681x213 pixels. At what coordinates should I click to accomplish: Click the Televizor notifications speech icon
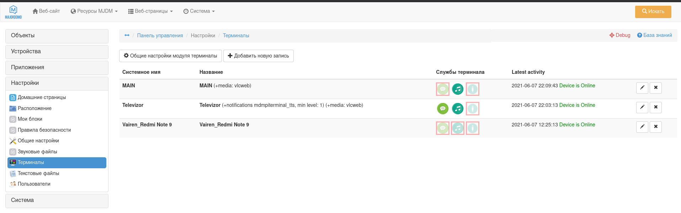(443, 109)
